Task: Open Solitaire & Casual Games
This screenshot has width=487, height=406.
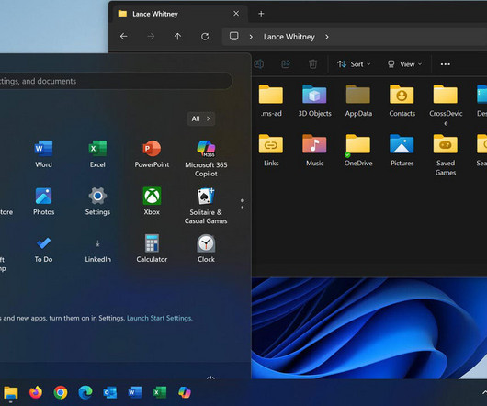Action: point(206,206)
